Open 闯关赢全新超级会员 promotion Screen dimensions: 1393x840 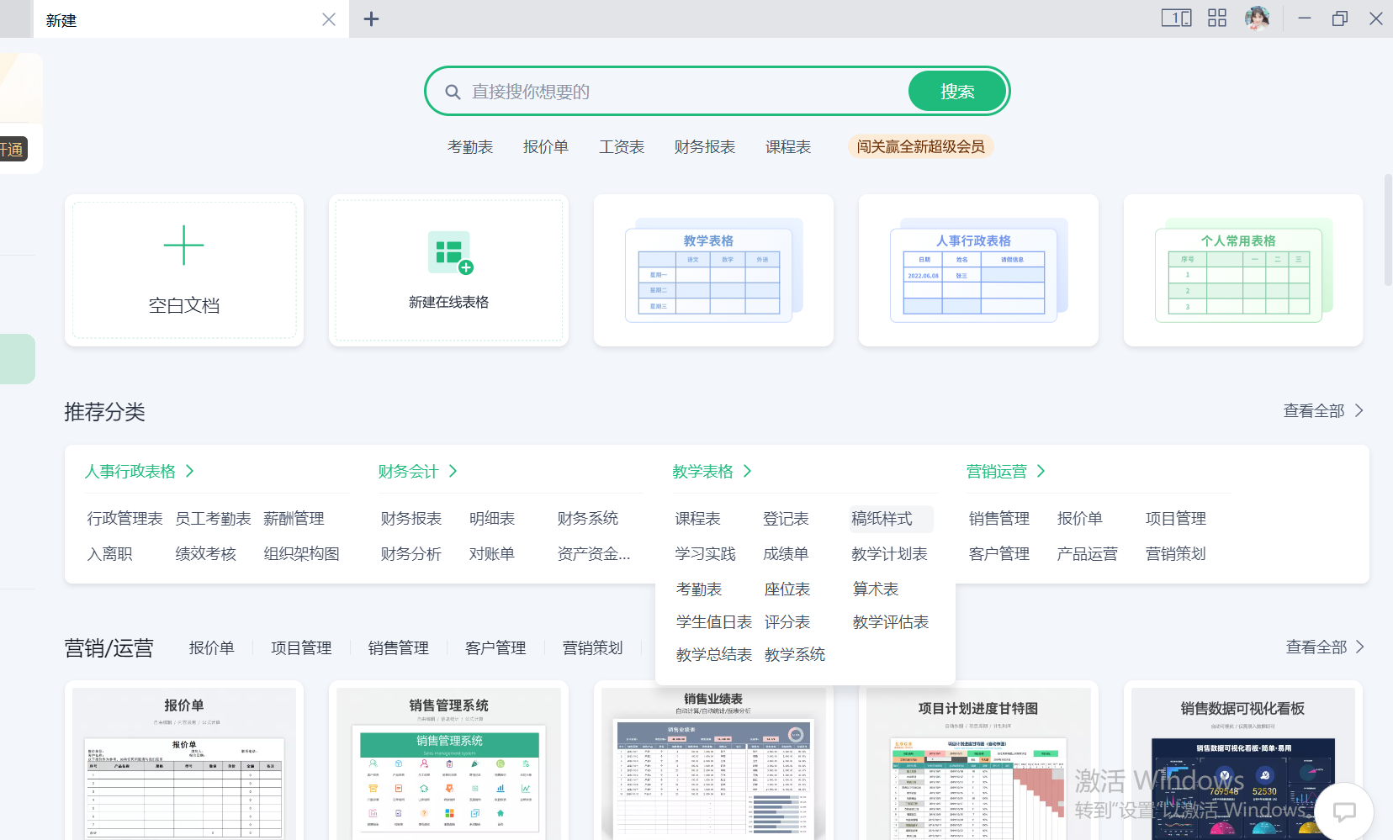[920, 145]
